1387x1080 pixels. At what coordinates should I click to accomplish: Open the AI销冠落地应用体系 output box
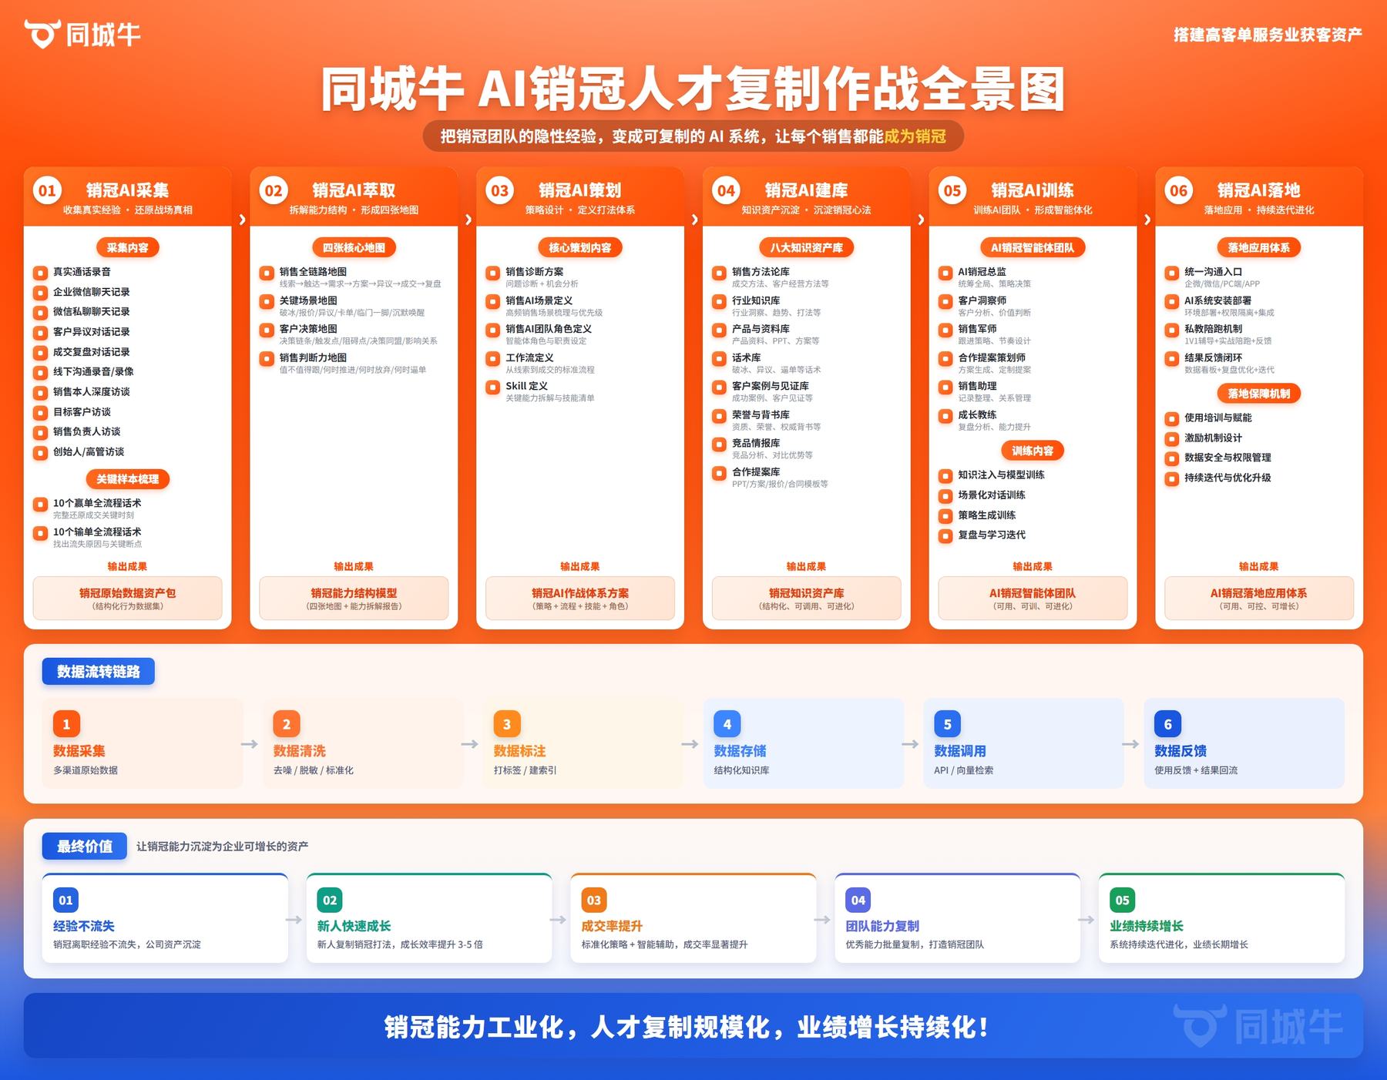tap(1259, 599)
